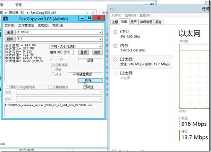211x152 pixels.
Task: Click the FastCopy app icon in title bar
Action: tap(5, 19)
